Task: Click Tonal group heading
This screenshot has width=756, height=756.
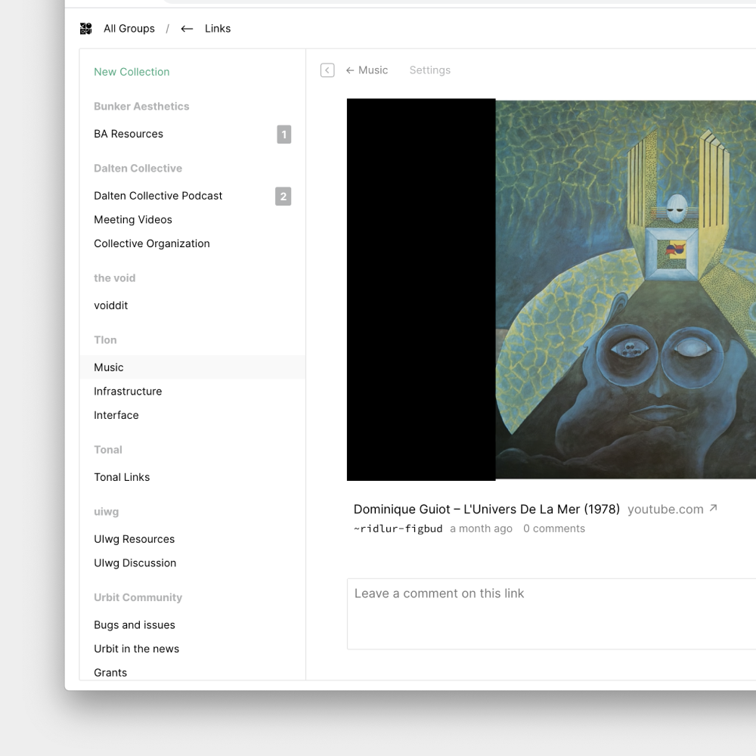Action: [108, 450]
